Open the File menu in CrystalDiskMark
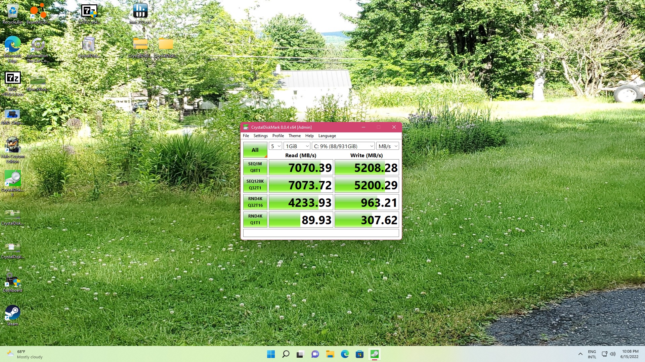 pos(246,136)
